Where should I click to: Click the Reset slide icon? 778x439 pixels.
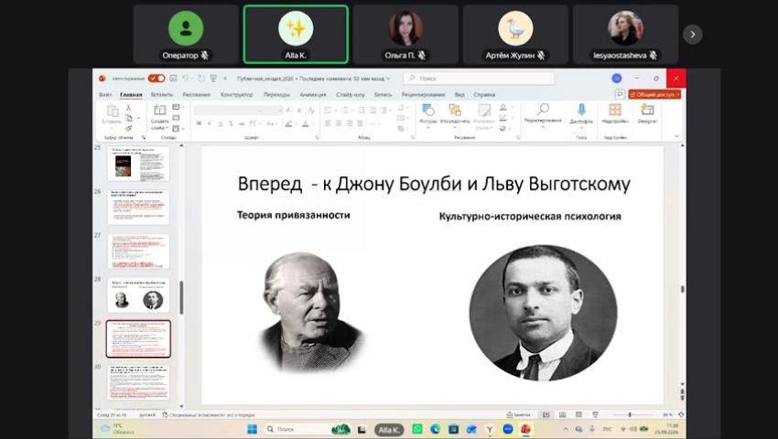(176, 118)
